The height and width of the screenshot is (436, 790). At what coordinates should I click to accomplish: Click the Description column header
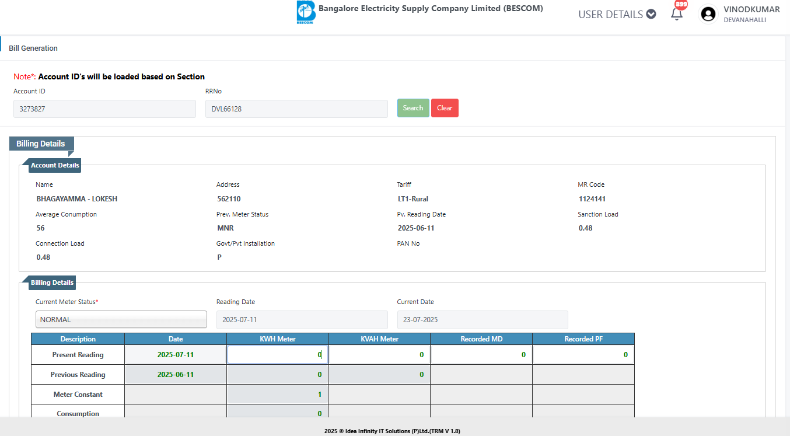[x=78, y=339]
